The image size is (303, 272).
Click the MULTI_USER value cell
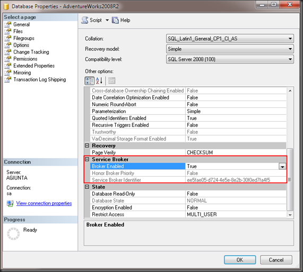236,214
